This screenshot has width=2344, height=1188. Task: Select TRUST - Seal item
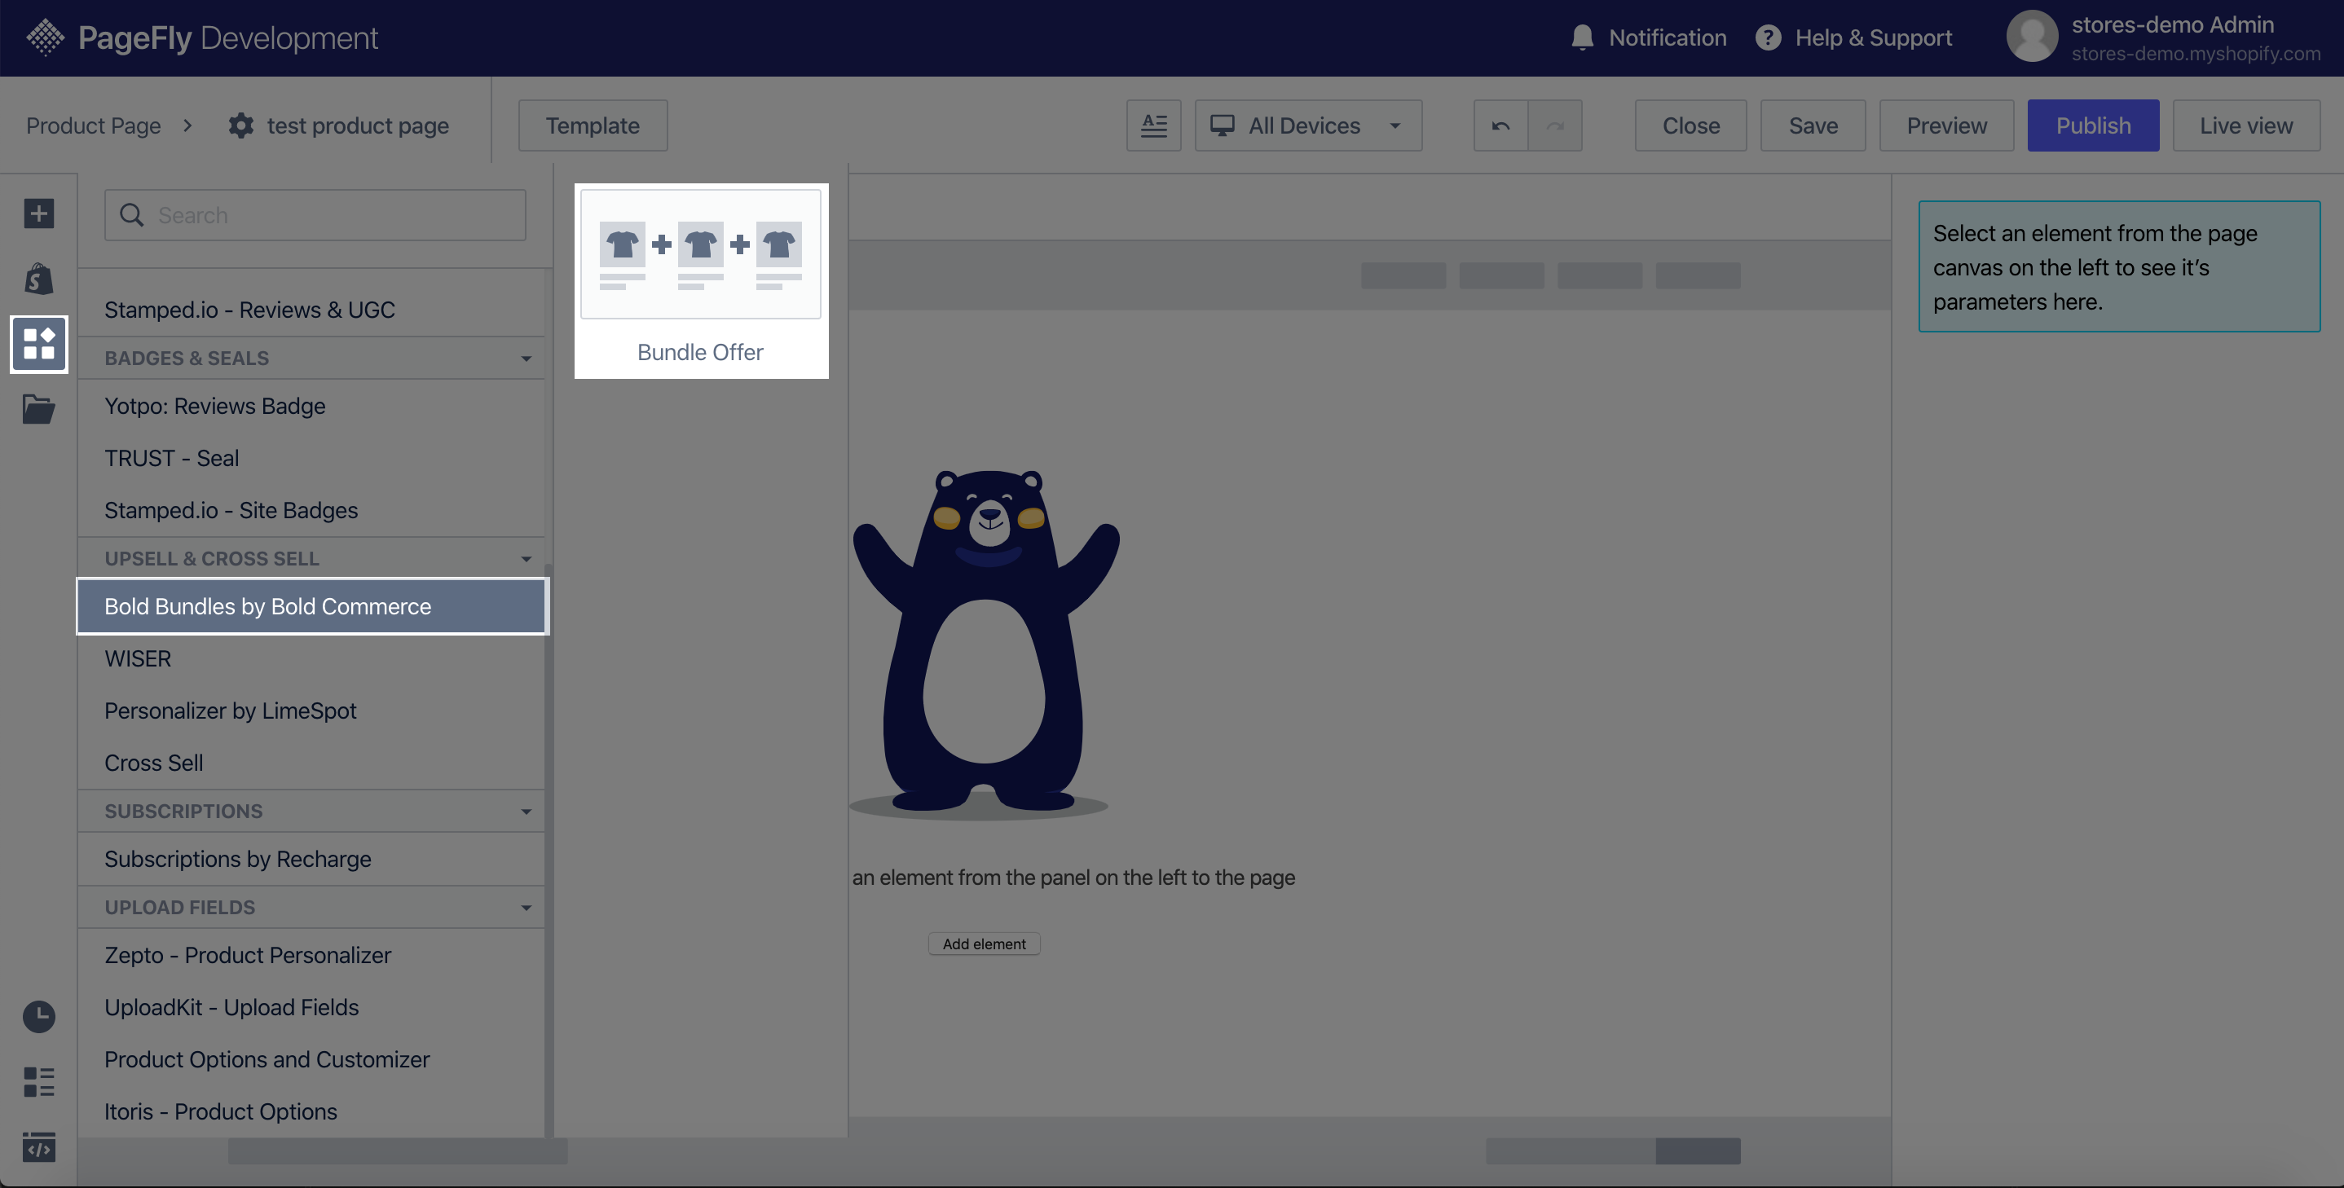pyautogui.click(x=312, y=459)
